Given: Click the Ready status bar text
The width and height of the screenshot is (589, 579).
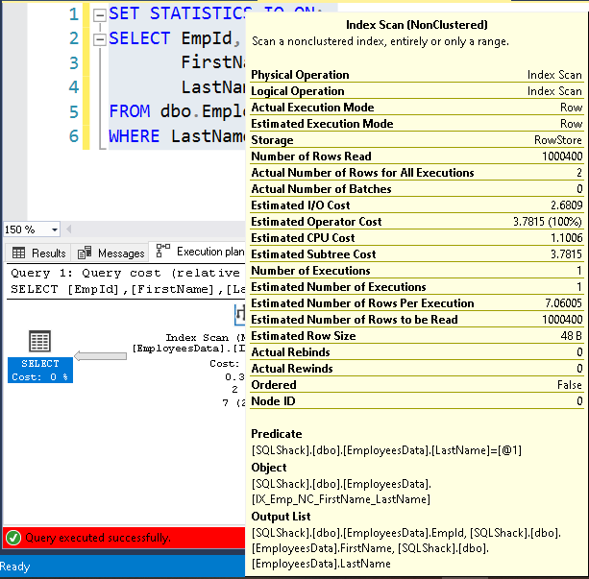Looking at the screenshot, I should 14,567.
